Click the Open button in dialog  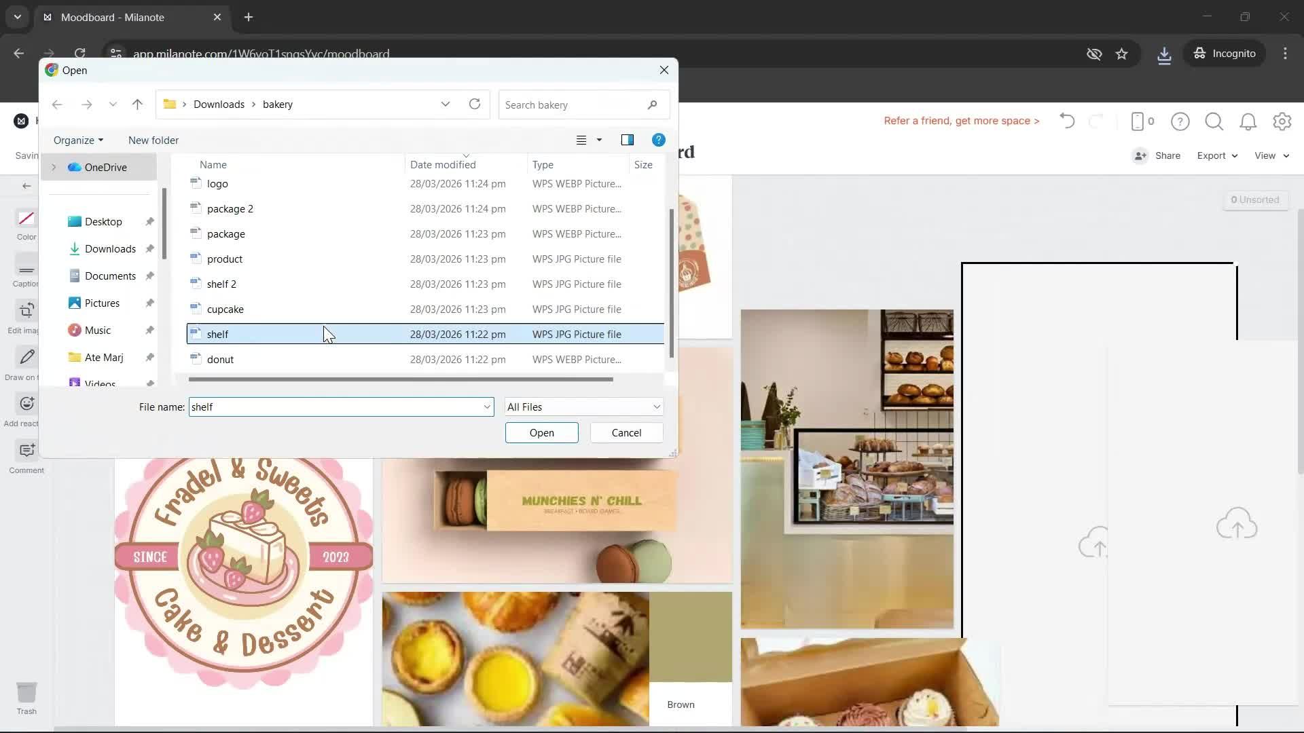pos(541,433)
